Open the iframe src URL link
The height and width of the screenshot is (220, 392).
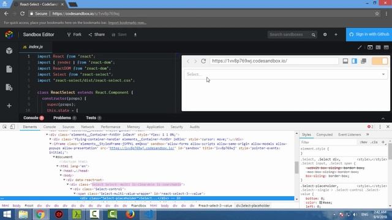coord(141,148)
